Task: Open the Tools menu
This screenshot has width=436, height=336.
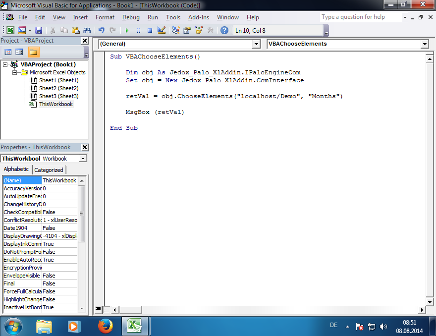Action: point(173,17)
